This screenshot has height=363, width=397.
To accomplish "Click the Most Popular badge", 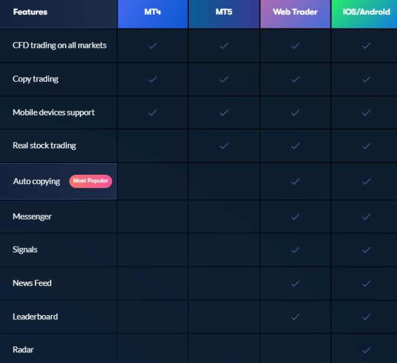I will coord(90,181).
